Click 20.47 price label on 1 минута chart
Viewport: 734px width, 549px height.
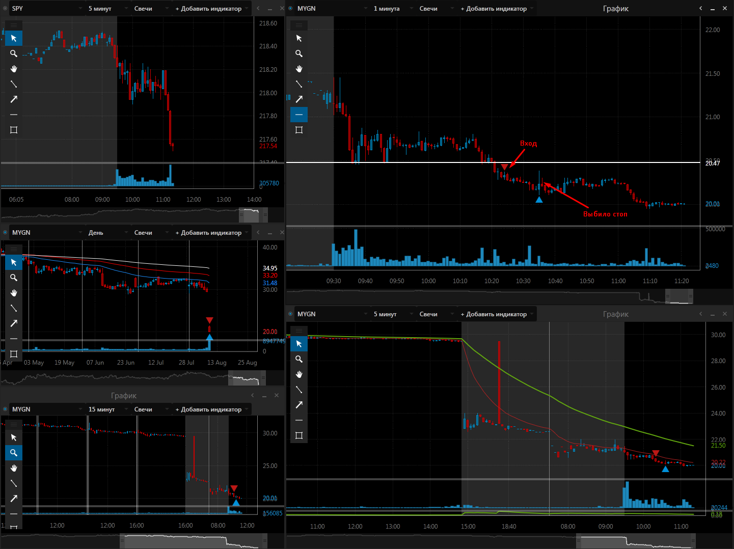coord(713,163)
